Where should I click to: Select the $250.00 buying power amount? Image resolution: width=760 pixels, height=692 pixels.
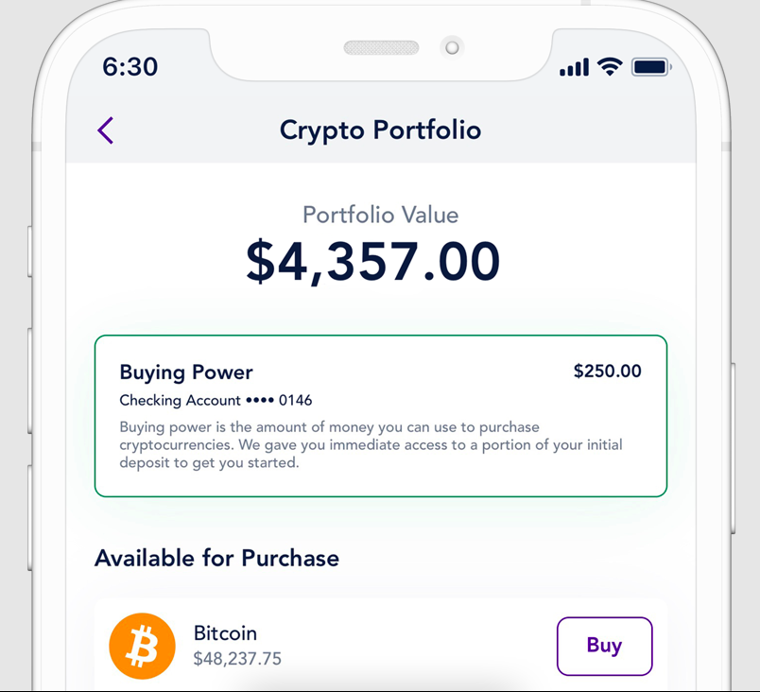click(607, 372)
